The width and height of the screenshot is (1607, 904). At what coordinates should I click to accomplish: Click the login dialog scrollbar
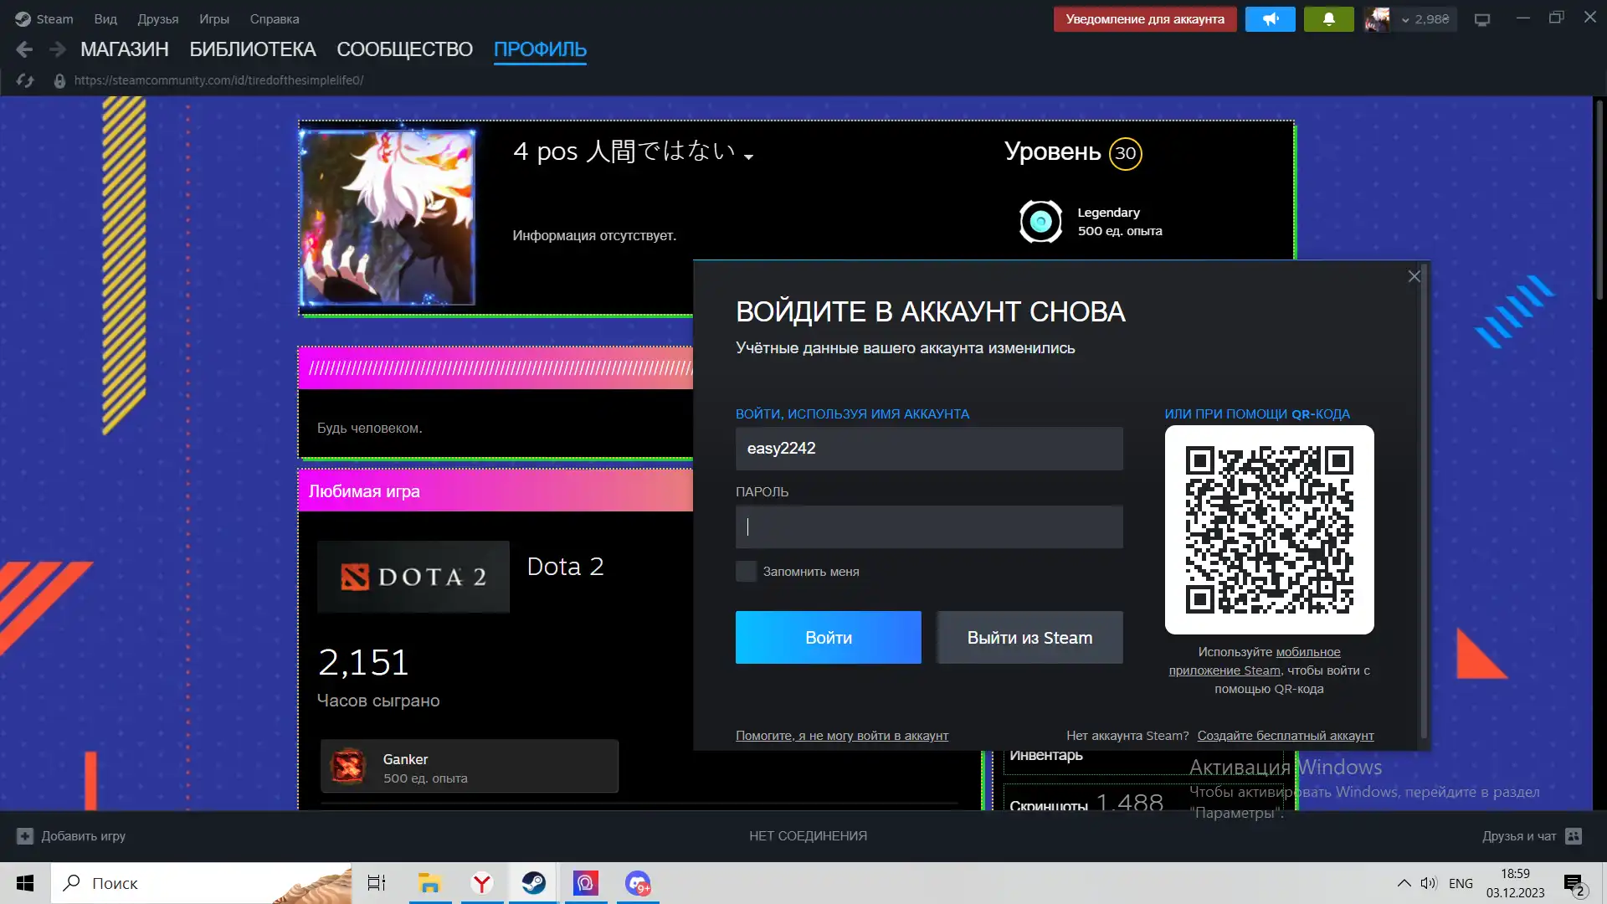coord(1423,502)
